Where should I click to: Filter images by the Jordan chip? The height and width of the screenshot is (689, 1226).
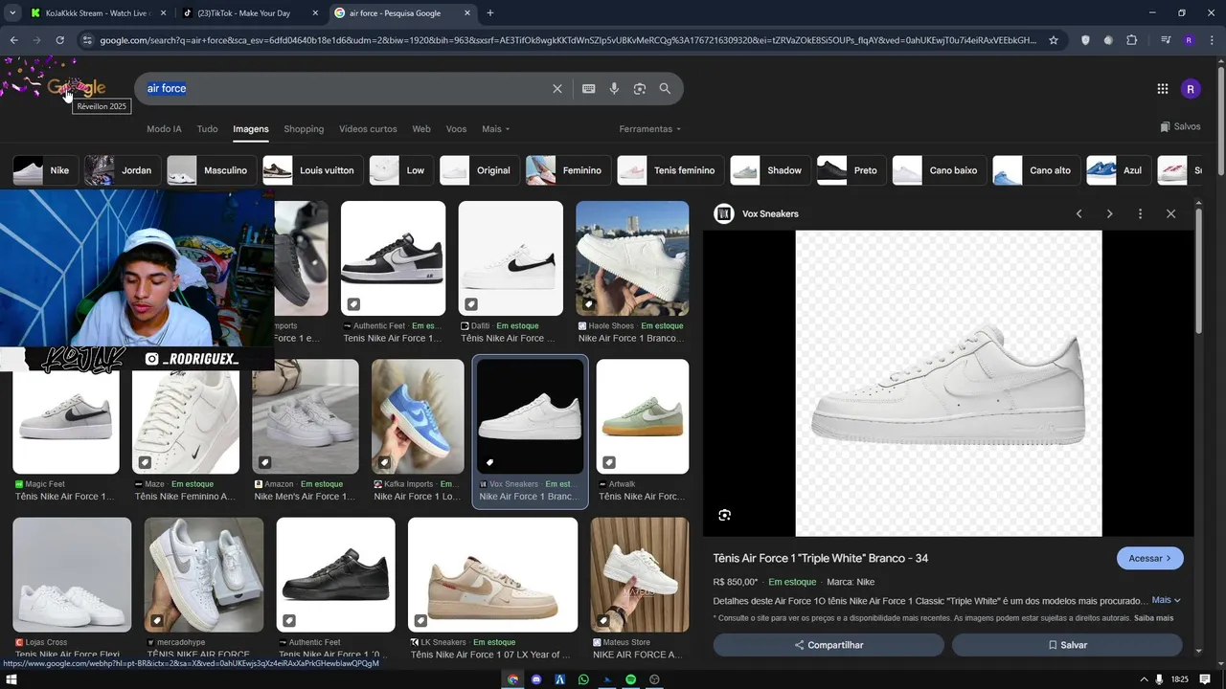(x=121, y=170)
